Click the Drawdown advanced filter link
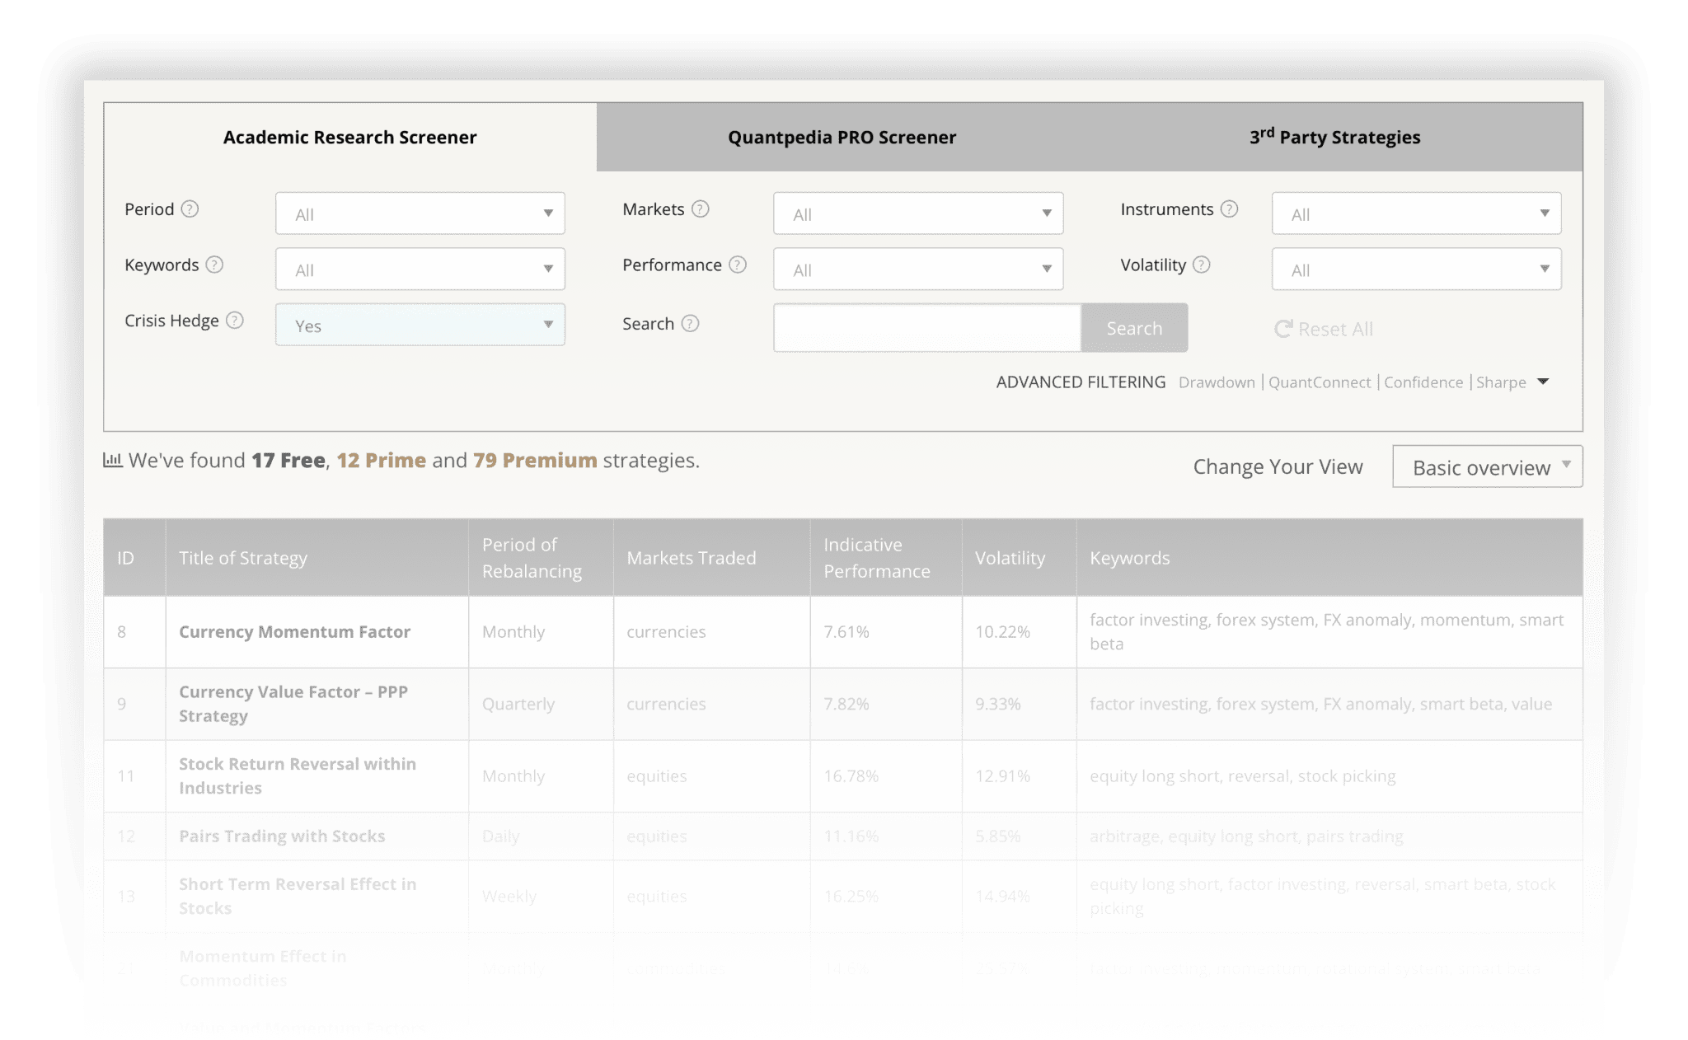Screen dimensions: 1688x1040 pyautogui.click(x=1217, y=382)
